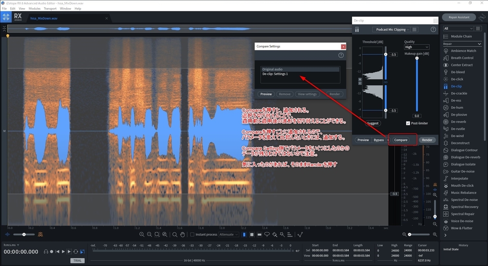Click Preview in the De-clip window
488x266 pixels.
tap(363, 140)
